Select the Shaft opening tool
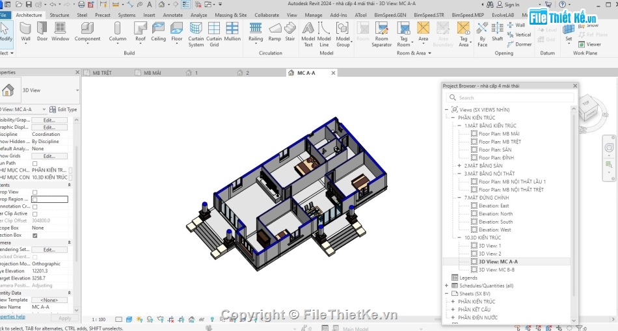The image size is (618, 331). 498,32
